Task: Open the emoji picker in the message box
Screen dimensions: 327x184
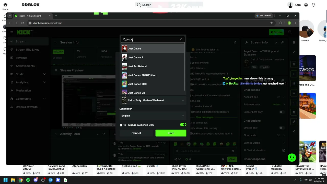Action: 233,151
